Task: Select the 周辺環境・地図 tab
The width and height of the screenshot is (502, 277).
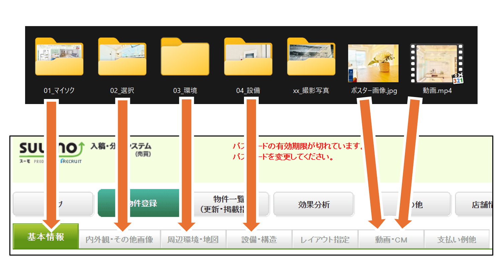Action: click(x=193, y=239)
